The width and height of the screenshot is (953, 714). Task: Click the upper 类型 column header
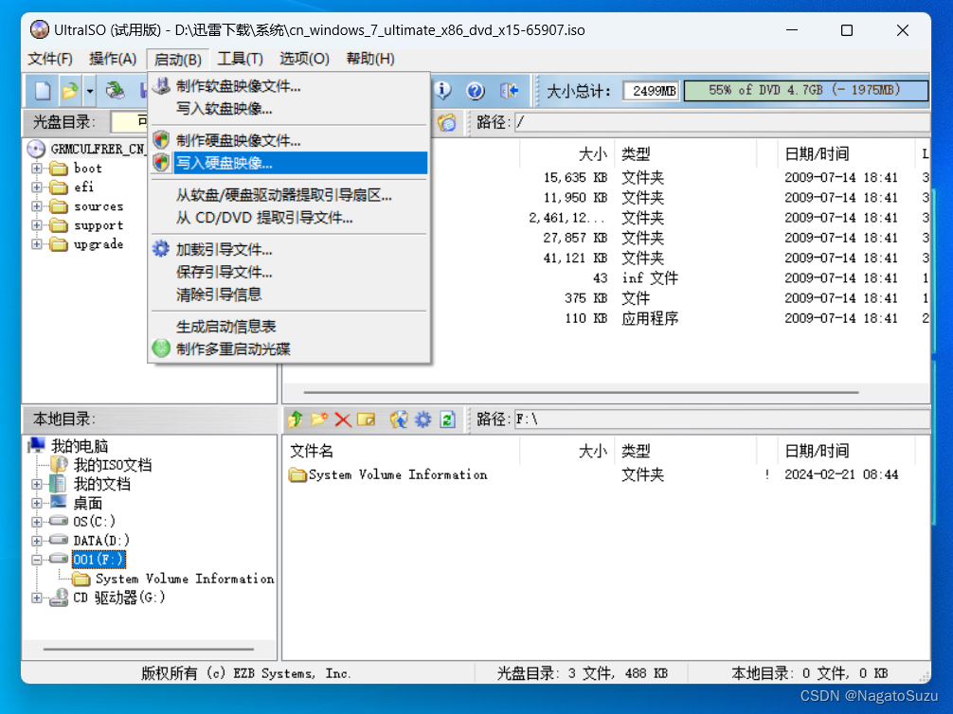pos(685,153)
